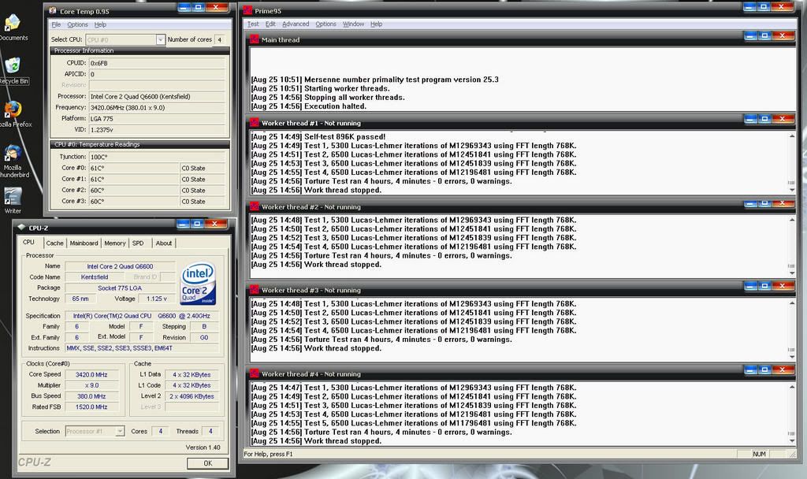The width and height of the screenshot is (807, 479).
Task: Open Core Temp Options menu
Action: click(x=77, y=24)
